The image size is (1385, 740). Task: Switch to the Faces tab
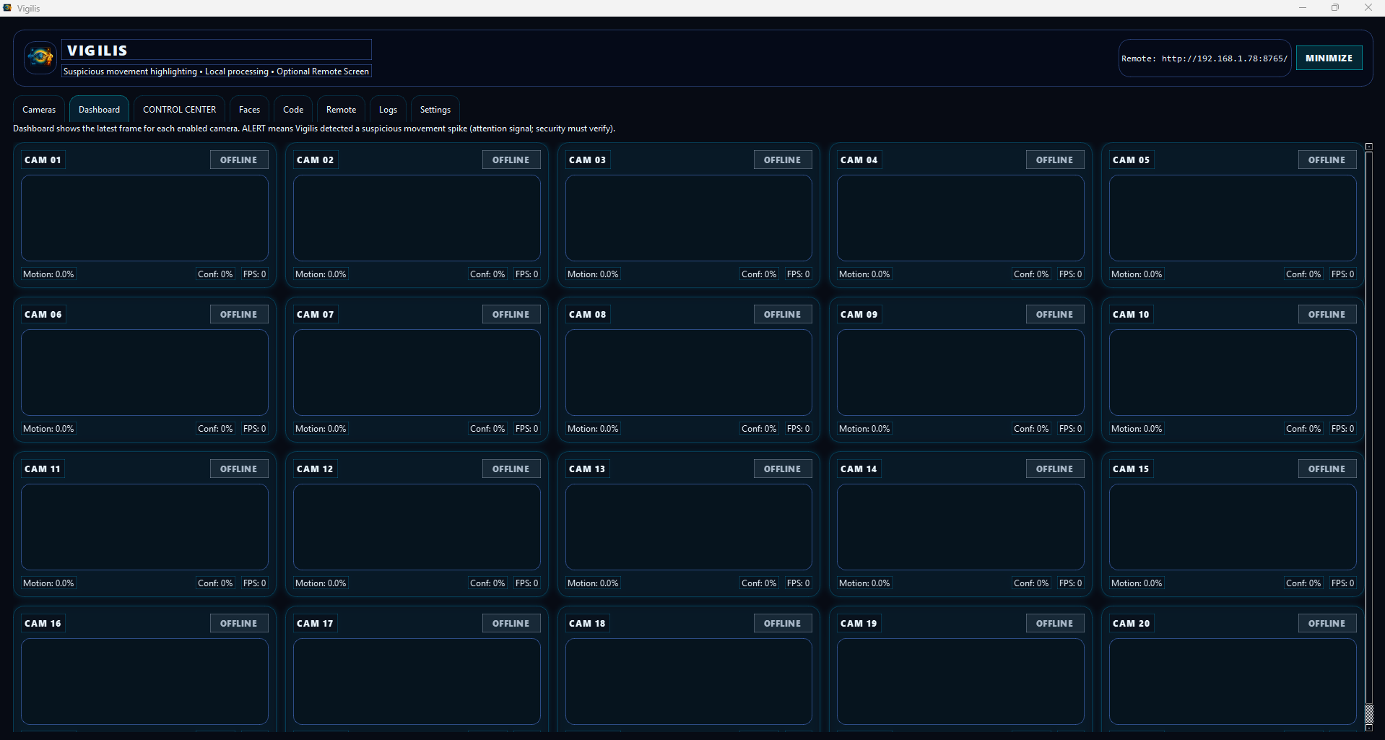pyautogui.click(x=248, y=109)
